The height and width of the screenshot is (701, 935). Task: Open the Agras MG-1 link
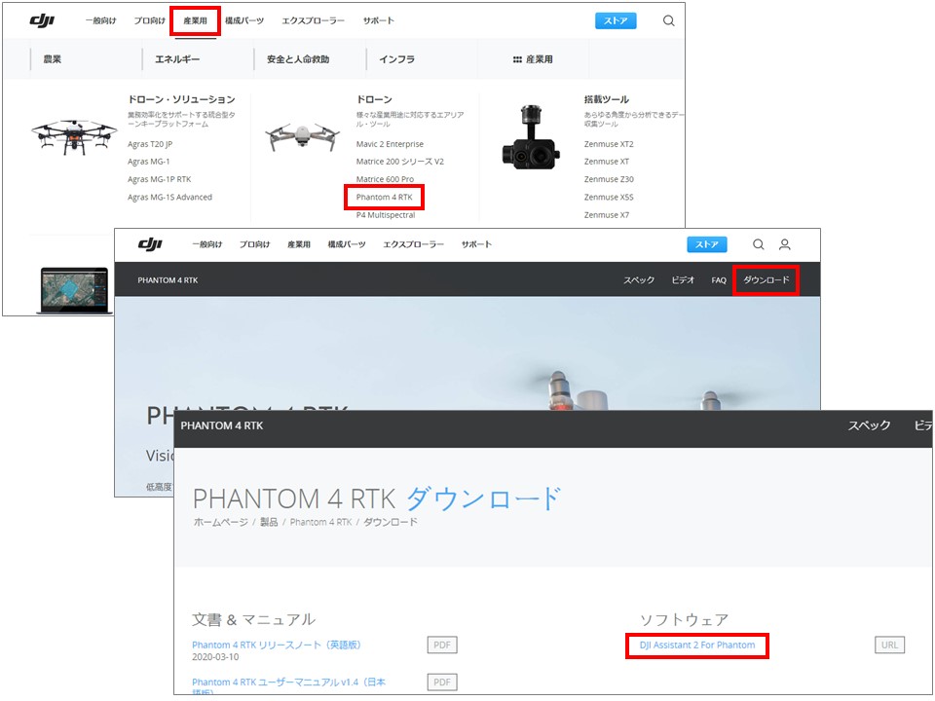[x=148, y=162]
